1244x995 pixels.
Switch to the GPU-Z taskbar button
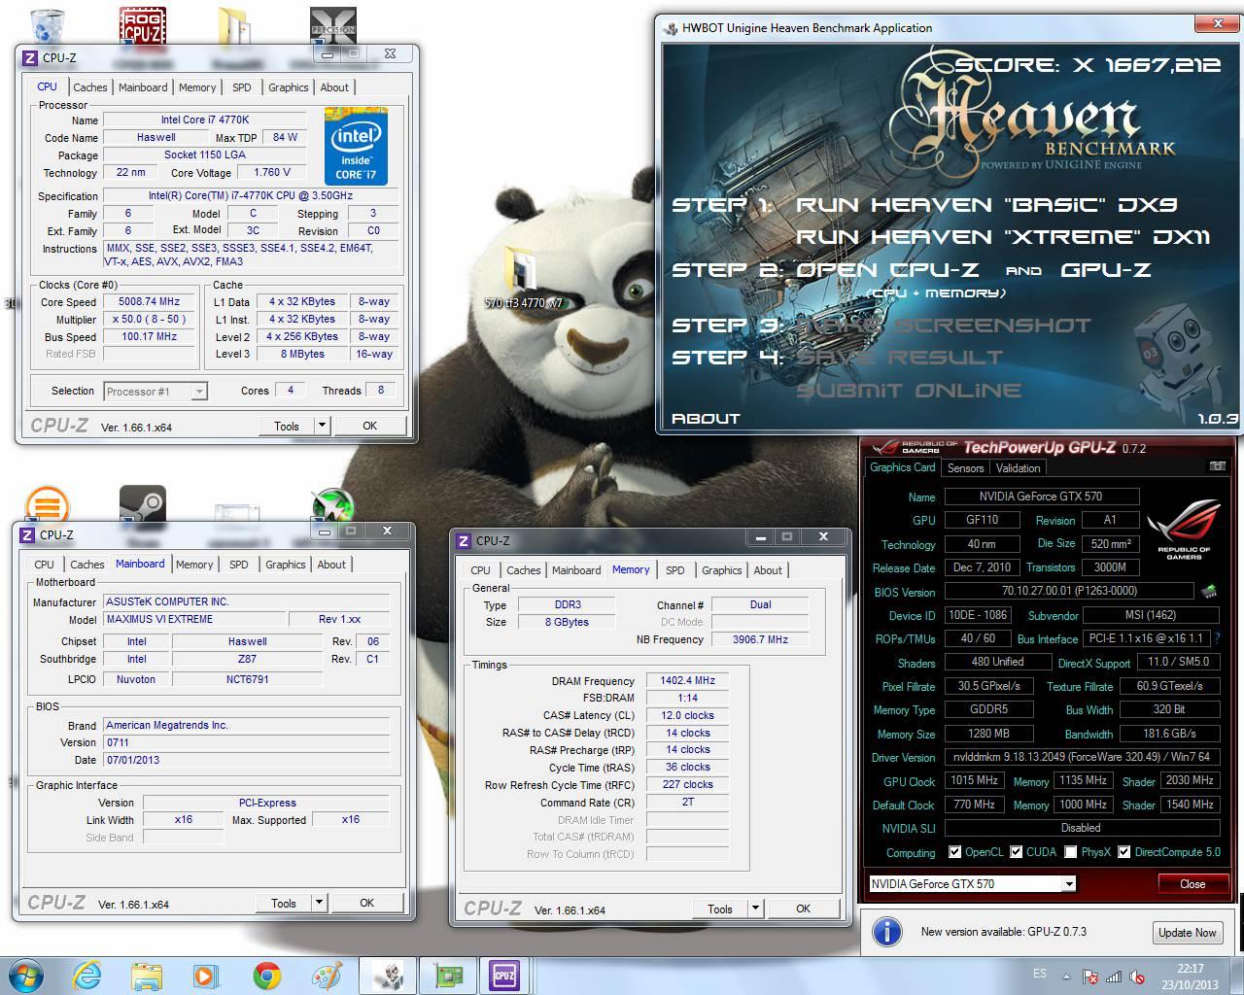447,976
